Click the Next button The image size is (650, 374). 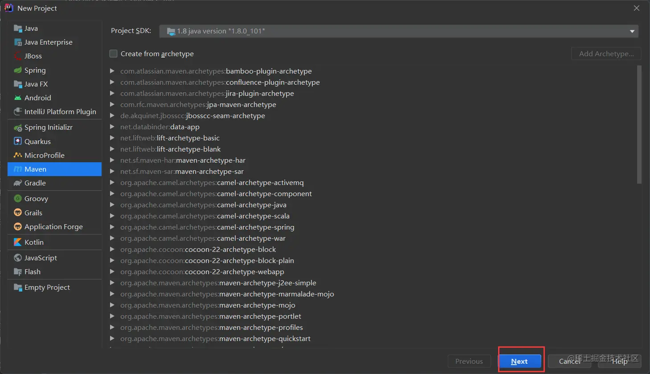(x=519, y=362)
